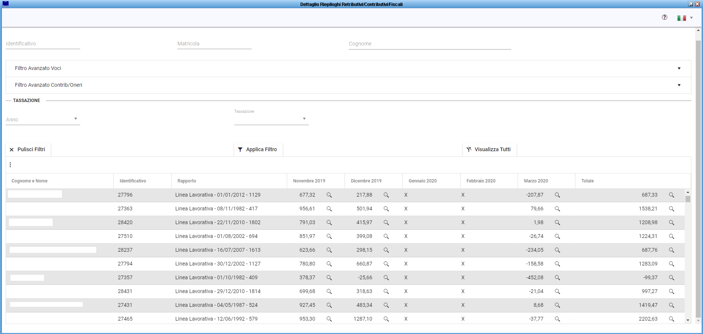The image size is (703, 334).
Task: Click magnifier beside Totale 1224,31
Action: pos(671,236)
